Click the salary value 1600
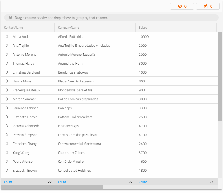The width and height of the screenshot is (223, 193). (143, 161)
